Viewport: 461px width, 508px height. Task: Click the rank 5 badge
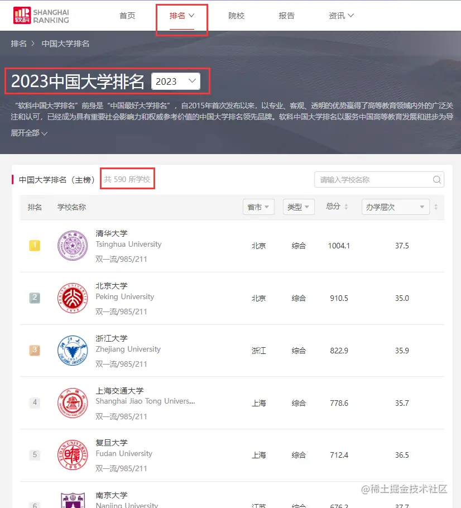pyautogui.click(x=35, y=454)
